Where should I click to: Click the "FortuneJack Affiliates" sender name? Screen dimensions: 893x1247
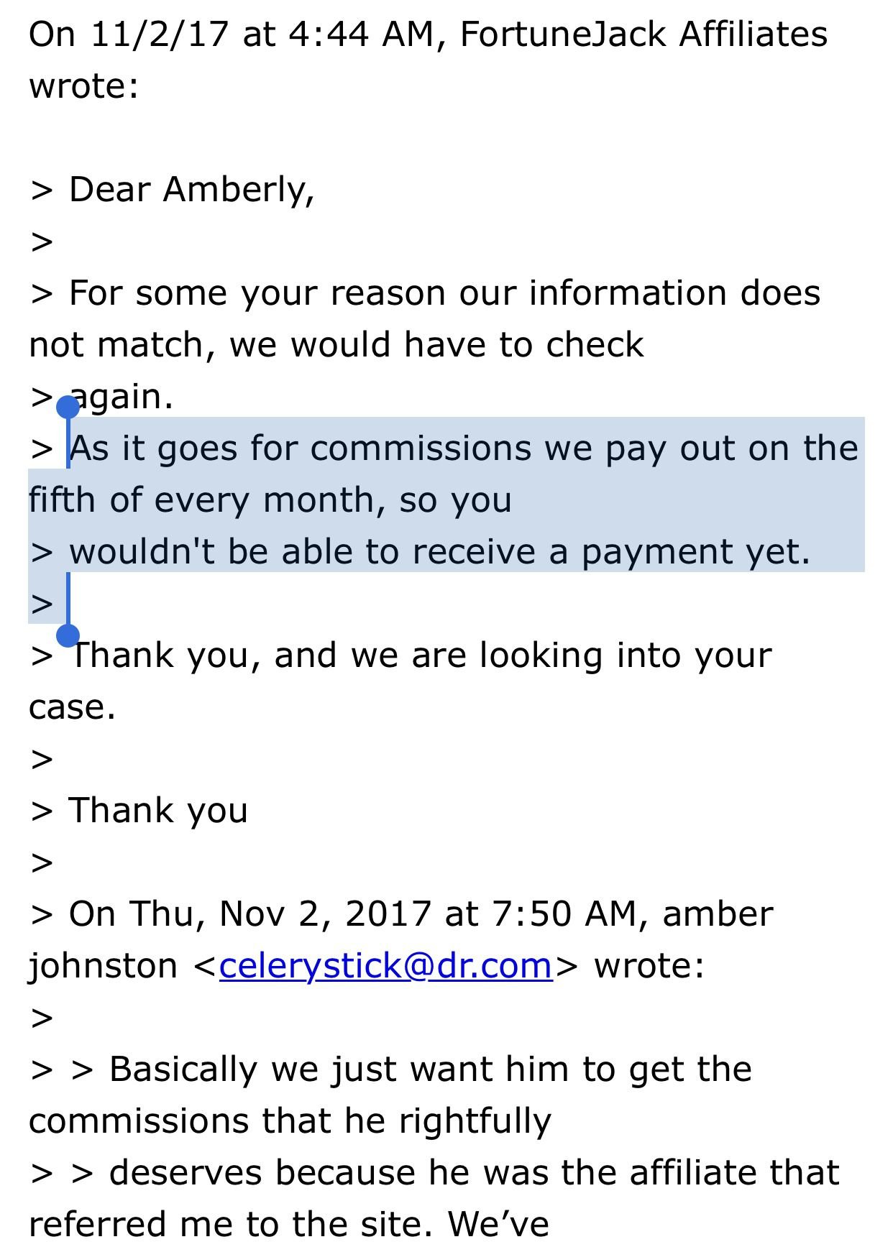[x=644, y=34]
